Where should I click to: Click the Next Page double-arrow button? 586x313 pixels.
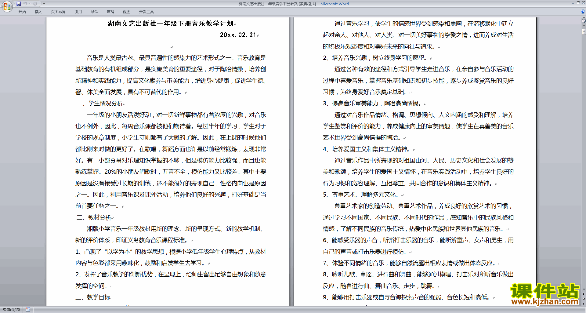[584, 304]
